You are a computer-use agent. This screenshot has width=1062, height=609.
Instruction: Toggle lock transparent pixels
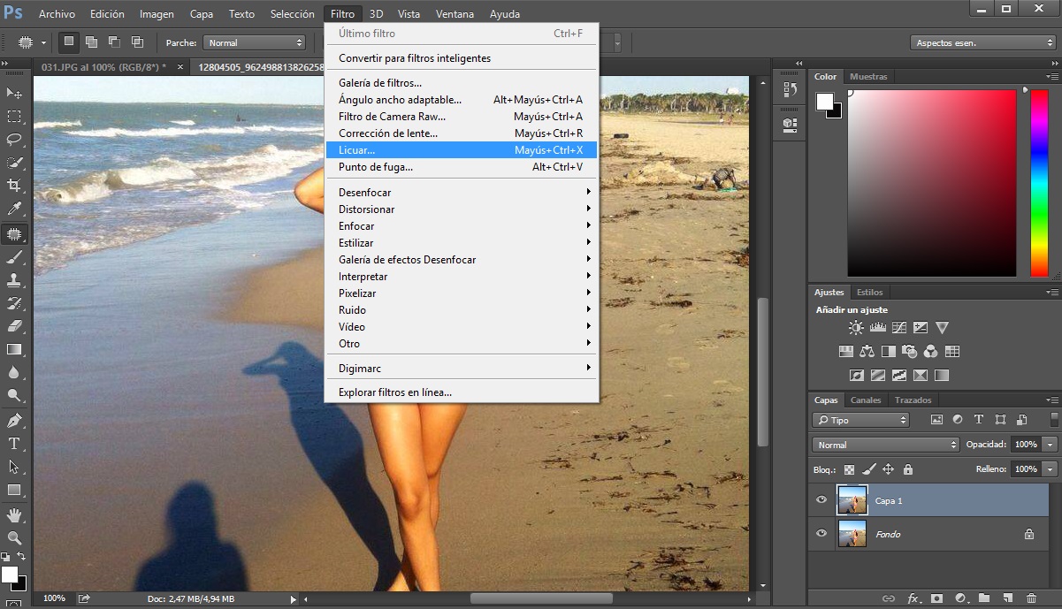click(x=849, y=469)
